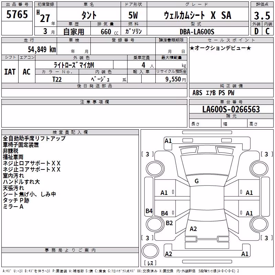Select the mileage 54,849 km
The image size is (275, 275).
pos(42,49)
